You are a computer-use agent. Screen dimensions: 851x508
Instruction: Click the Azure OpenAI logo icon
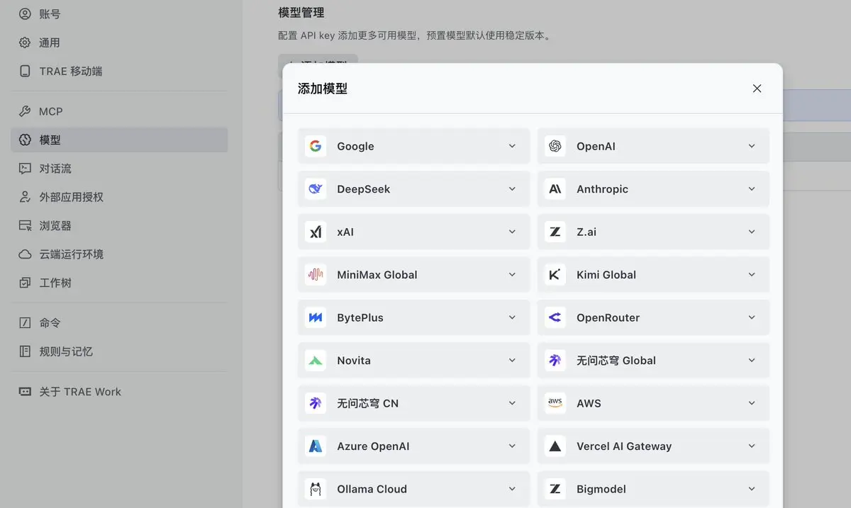(x=316, y=446)
